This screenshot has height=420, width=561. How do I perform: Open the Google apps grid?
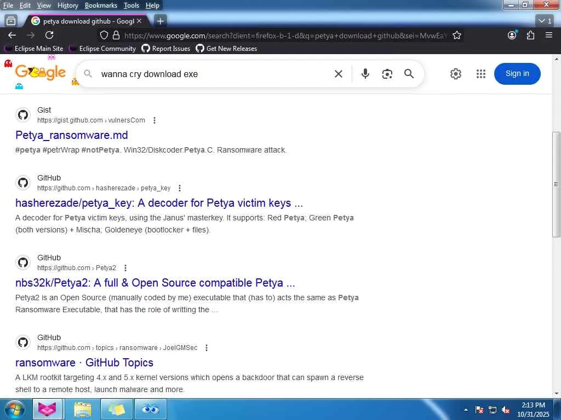481,74
